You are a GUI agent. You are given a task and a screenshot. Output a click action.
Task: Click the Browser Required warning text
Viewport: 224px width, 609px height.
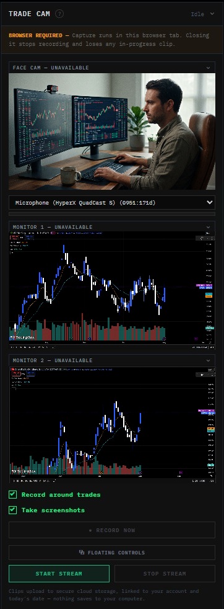(109, 39)
